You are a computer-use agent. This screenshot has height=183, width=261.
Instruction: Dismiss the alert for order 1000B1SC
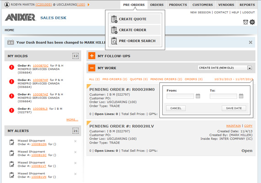[x=75, y=152]
